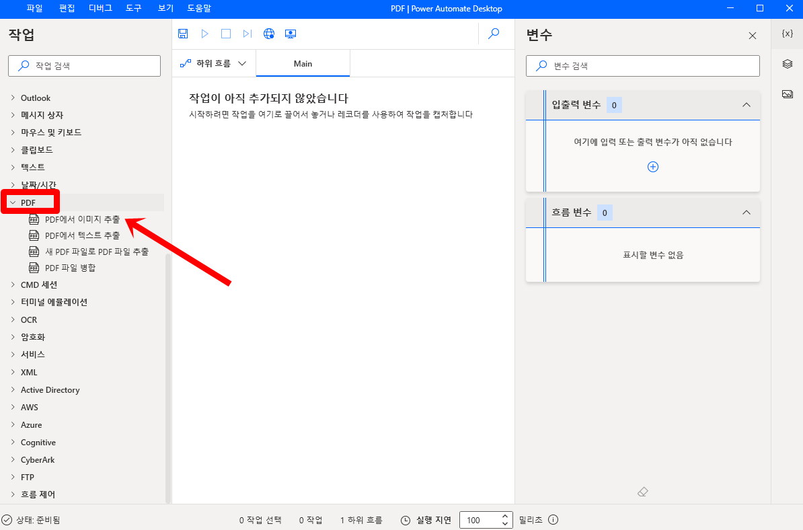The height and width of the screenshot is (530, 803).
Task: Open the 디버그 menu
Action: [x=100, y=9]
